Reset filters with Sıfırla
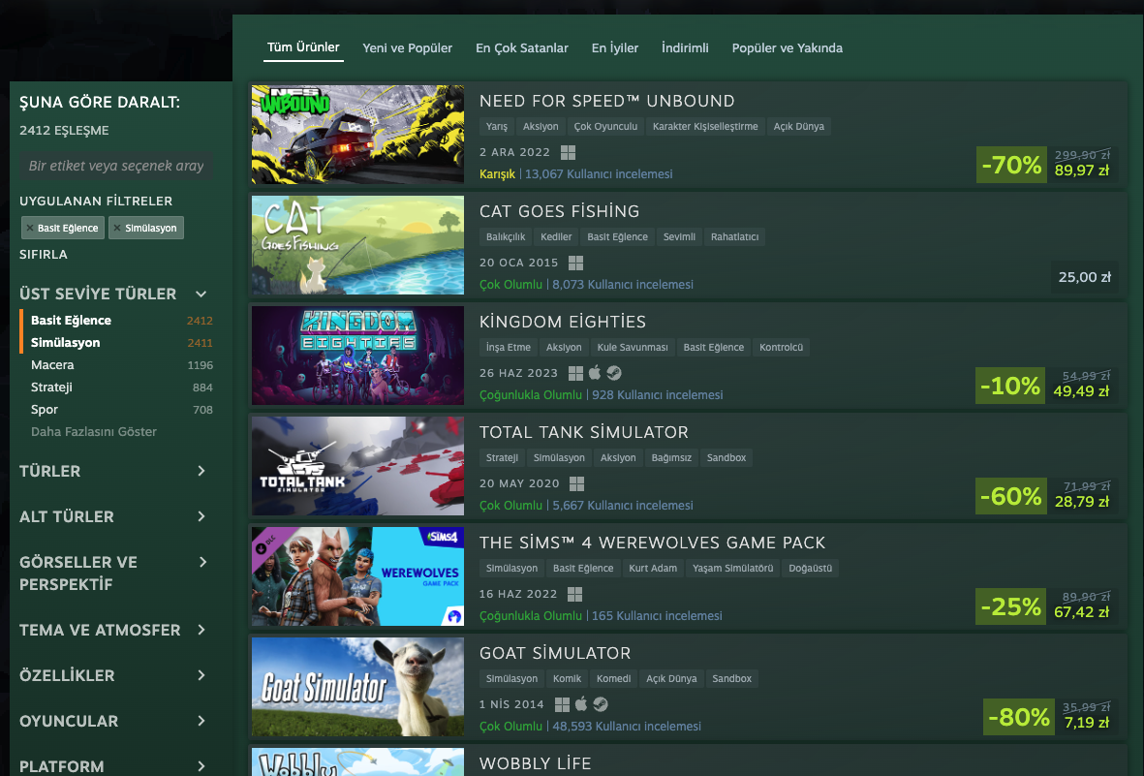Screen dimensions: 1144x776 pos(43,254)
